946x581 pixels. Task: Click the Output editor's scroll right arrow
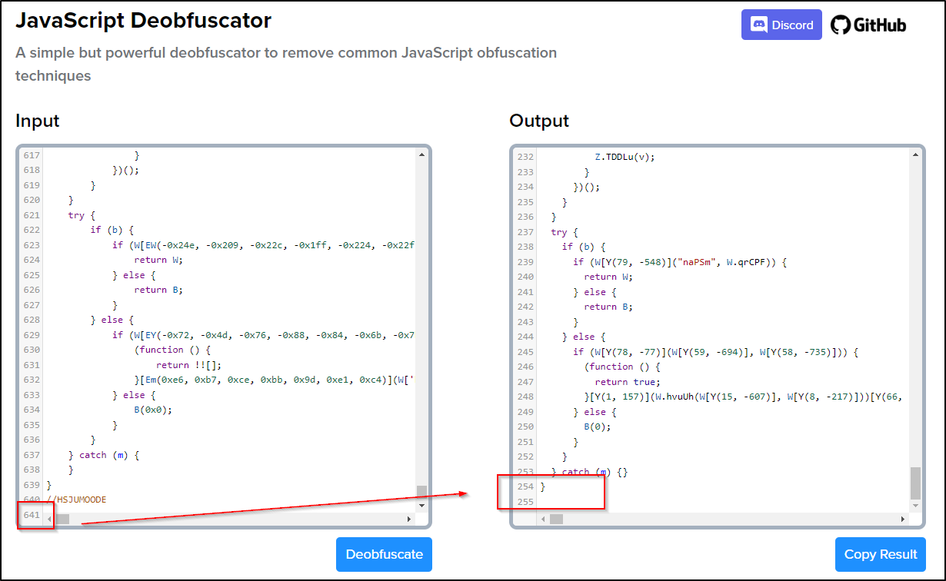point(902,520)
